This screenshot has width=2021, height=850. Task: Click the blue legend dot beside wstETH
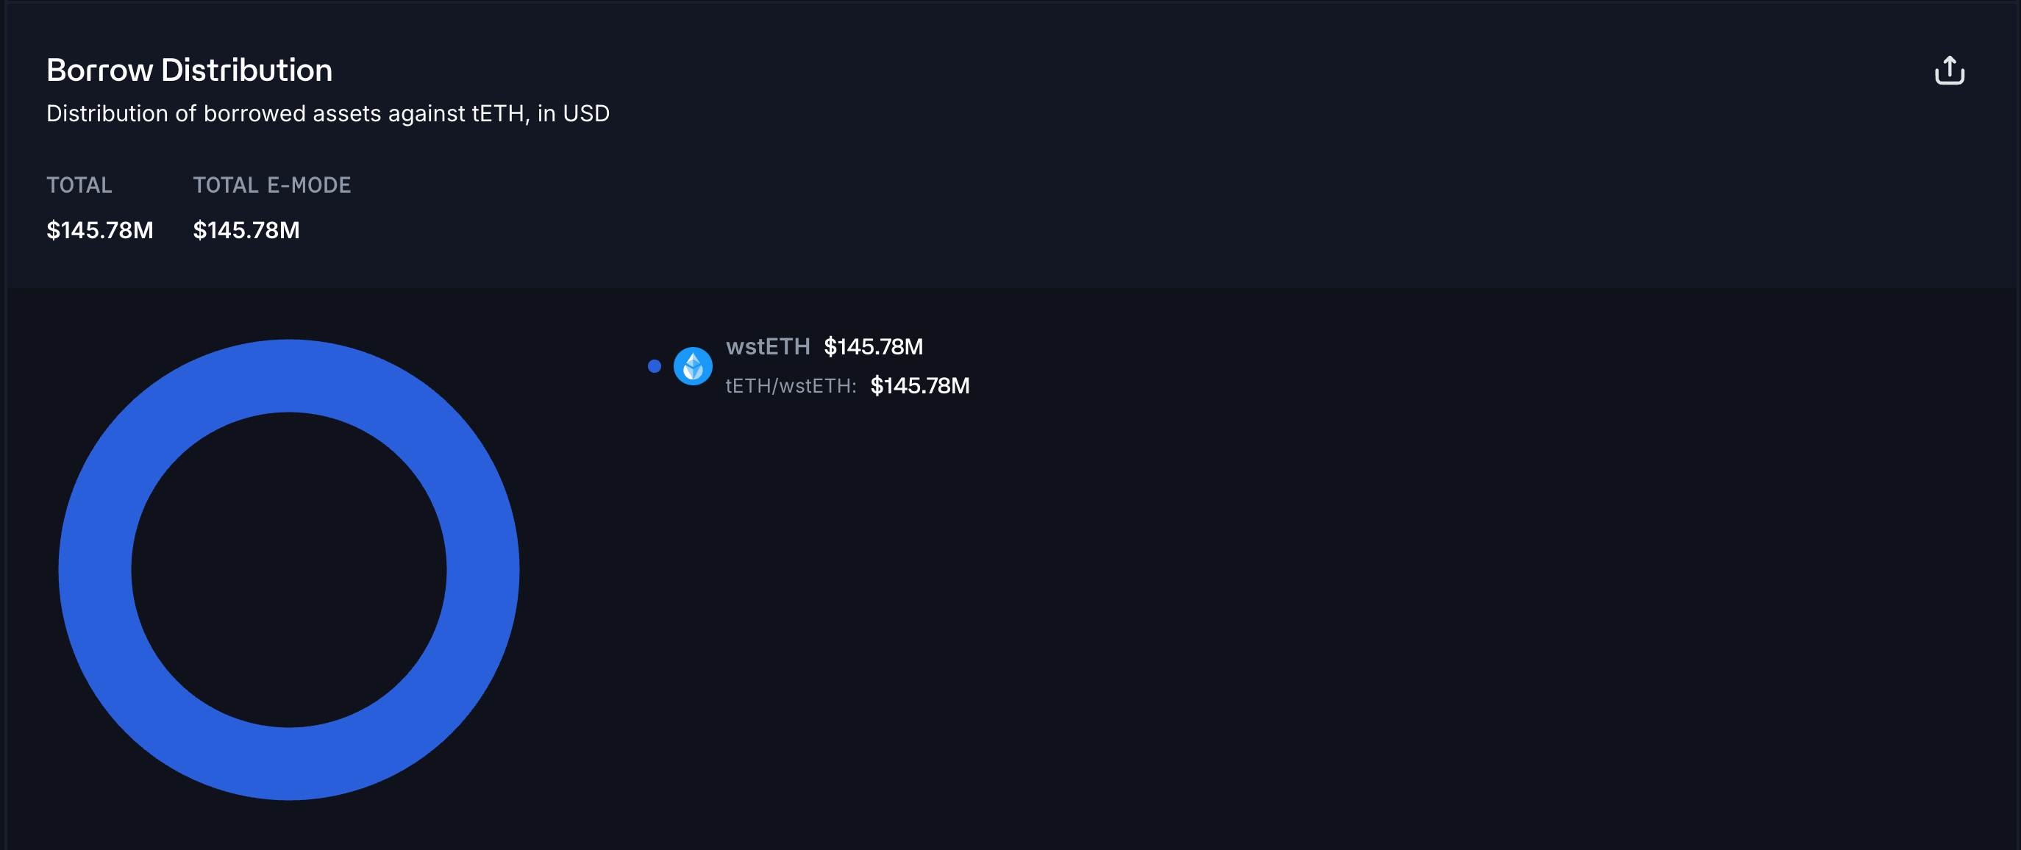[x=655, y=366]
